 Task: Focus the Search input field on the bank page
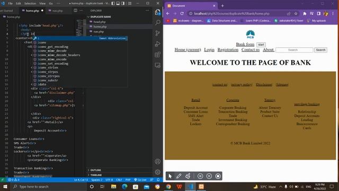(x=295, y=50)
